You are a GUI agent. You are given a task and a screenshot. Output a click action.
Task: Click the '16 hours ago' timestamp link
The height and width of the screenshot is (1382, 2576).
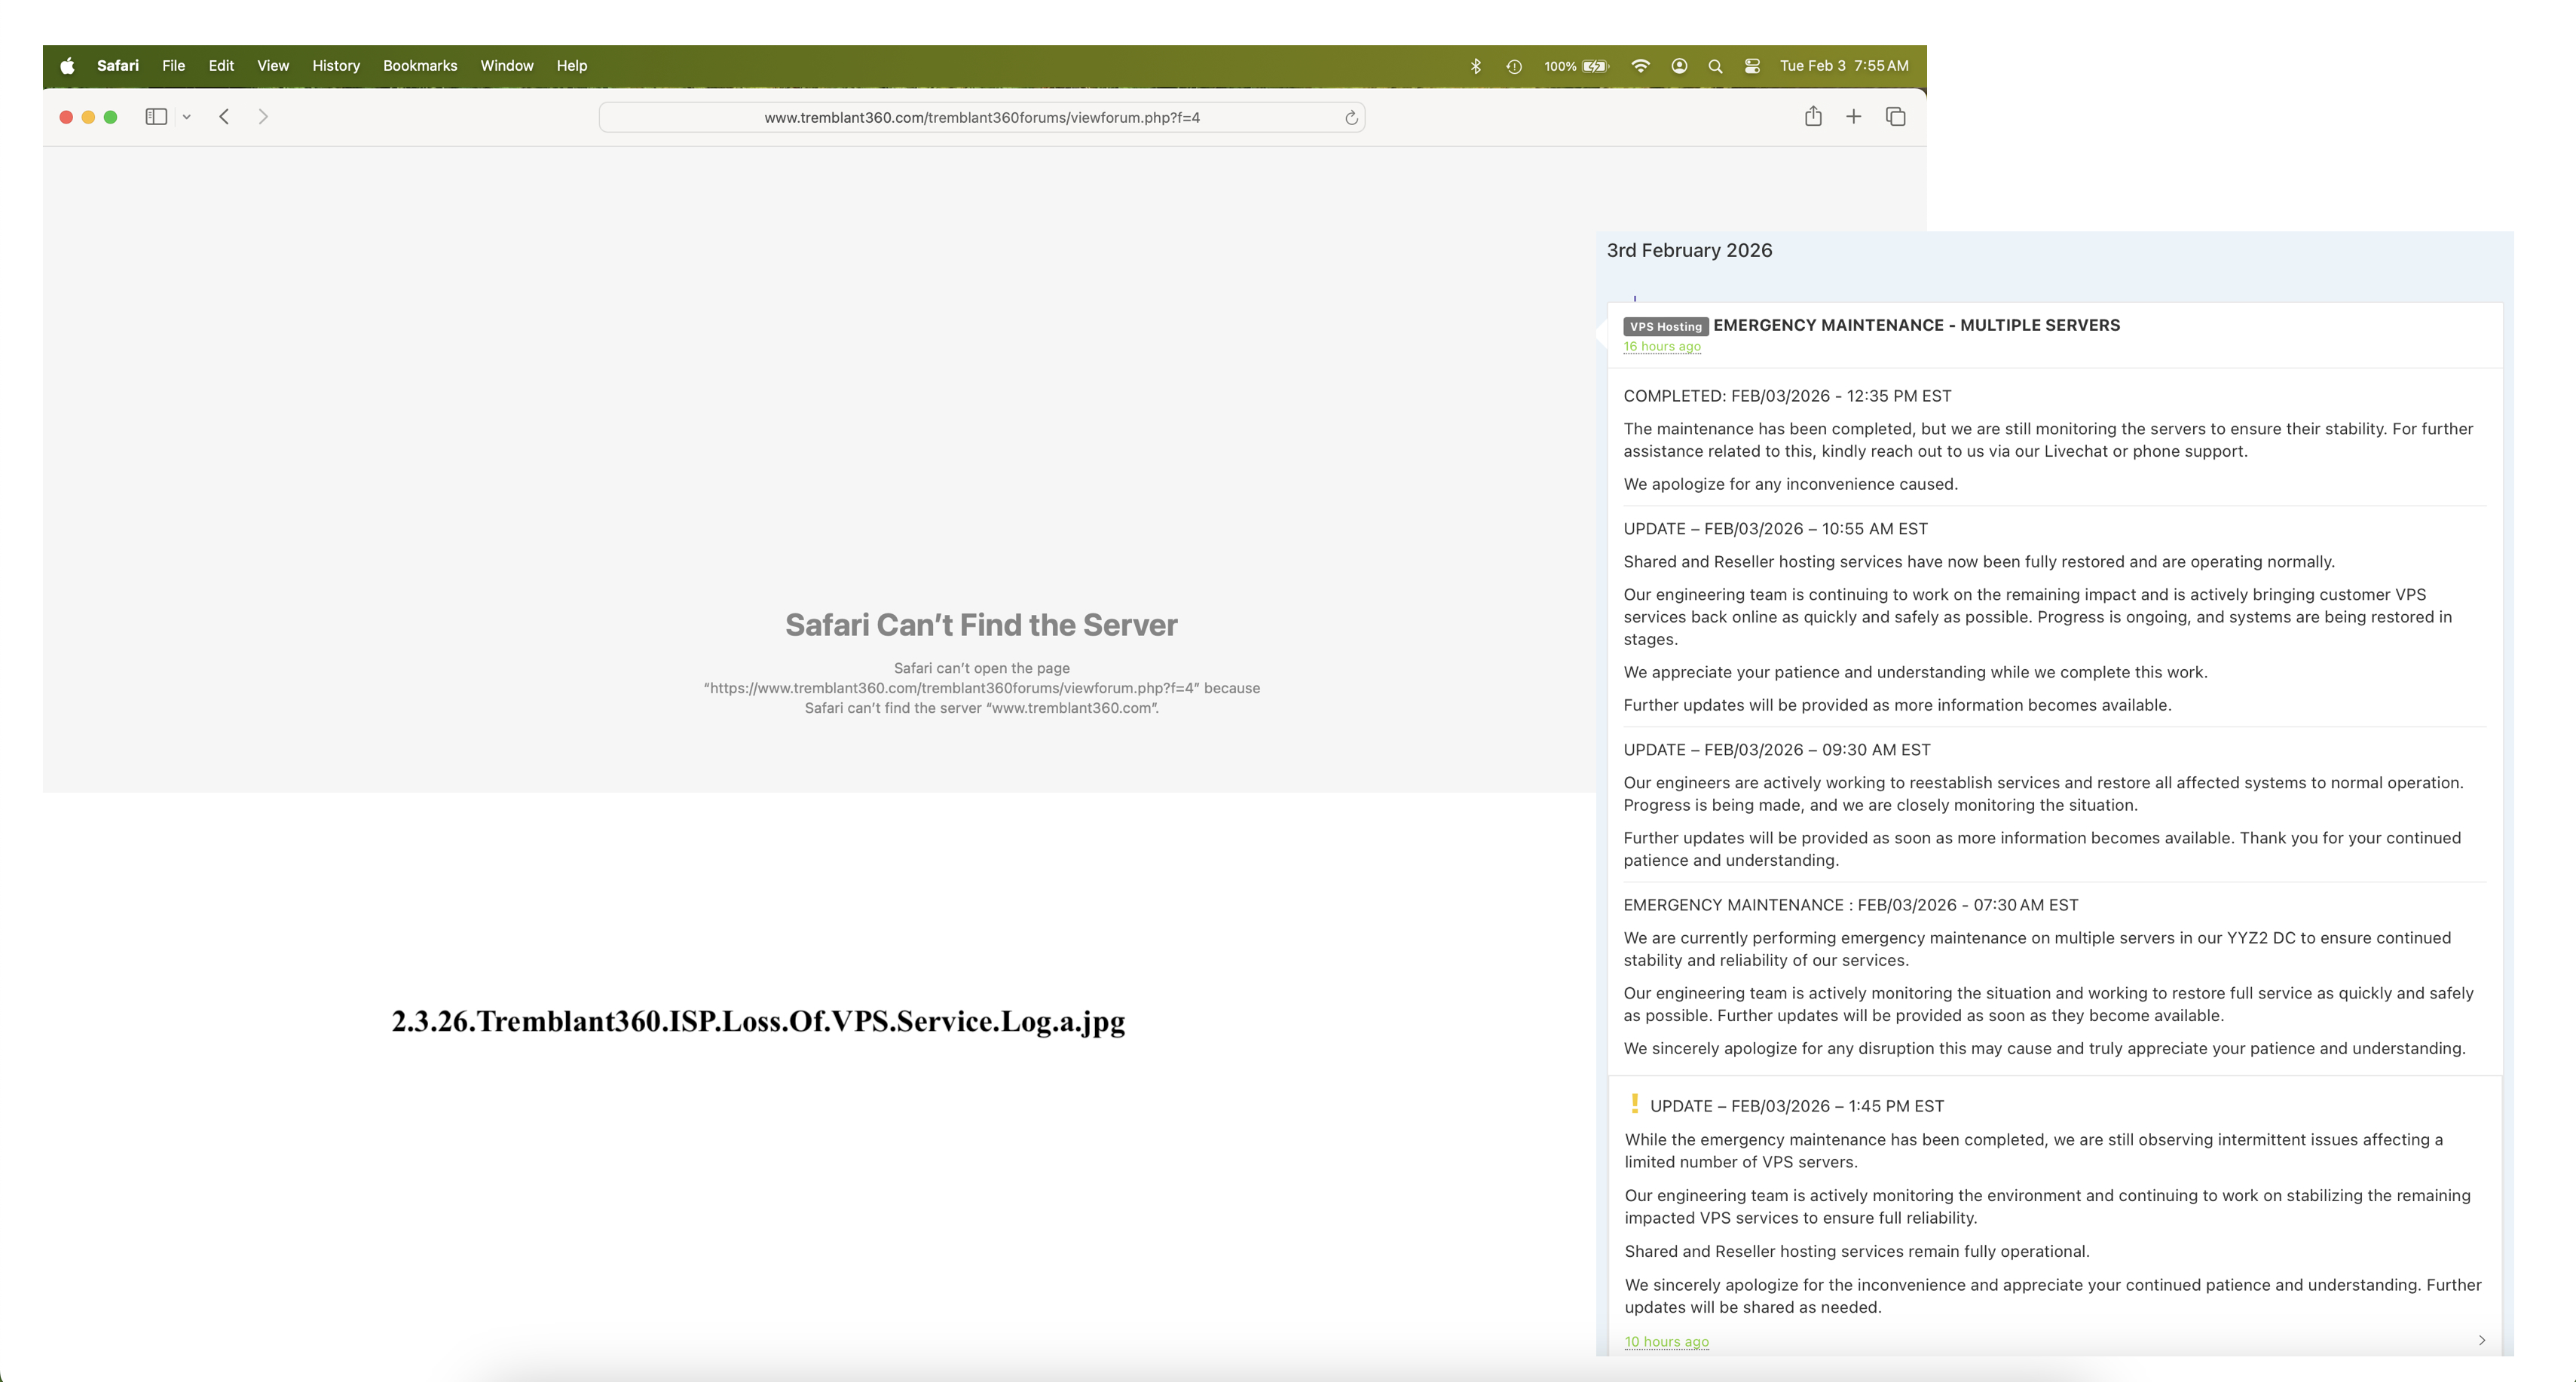coord(1662,347)
